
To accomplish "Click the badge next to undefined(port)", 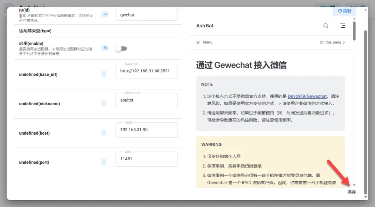I will [104, 162].
